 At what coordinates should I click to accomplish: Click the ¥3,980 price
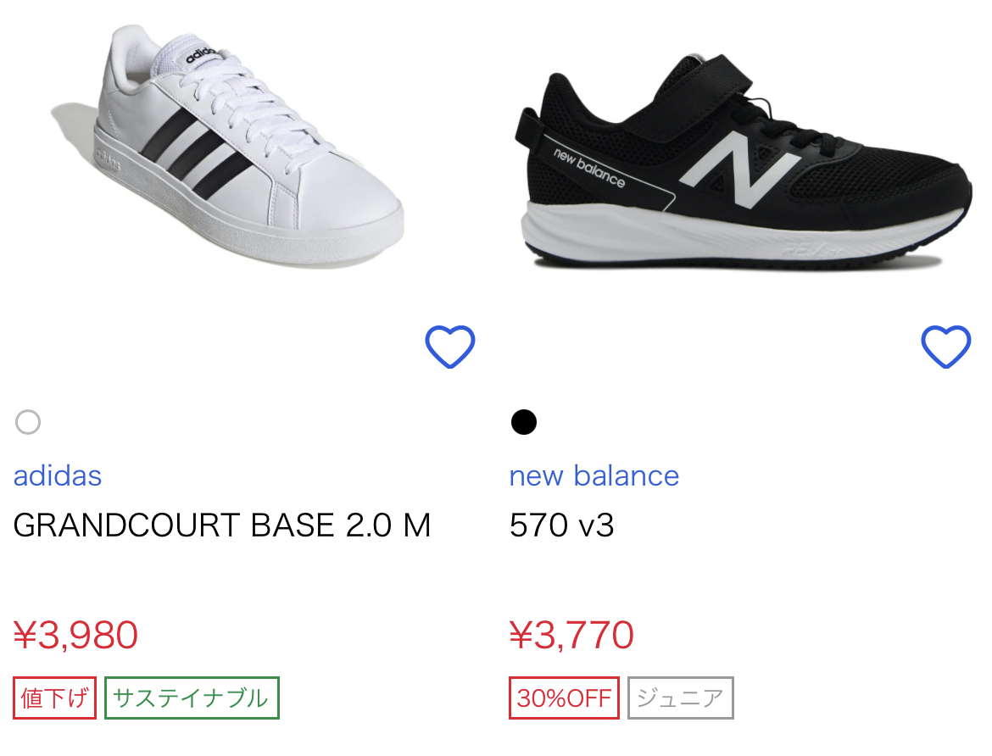[x=75, y=635]
